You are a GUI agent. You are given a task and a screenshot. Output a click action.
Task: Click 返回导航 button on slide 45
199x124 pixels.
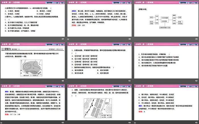coord(183,86)
